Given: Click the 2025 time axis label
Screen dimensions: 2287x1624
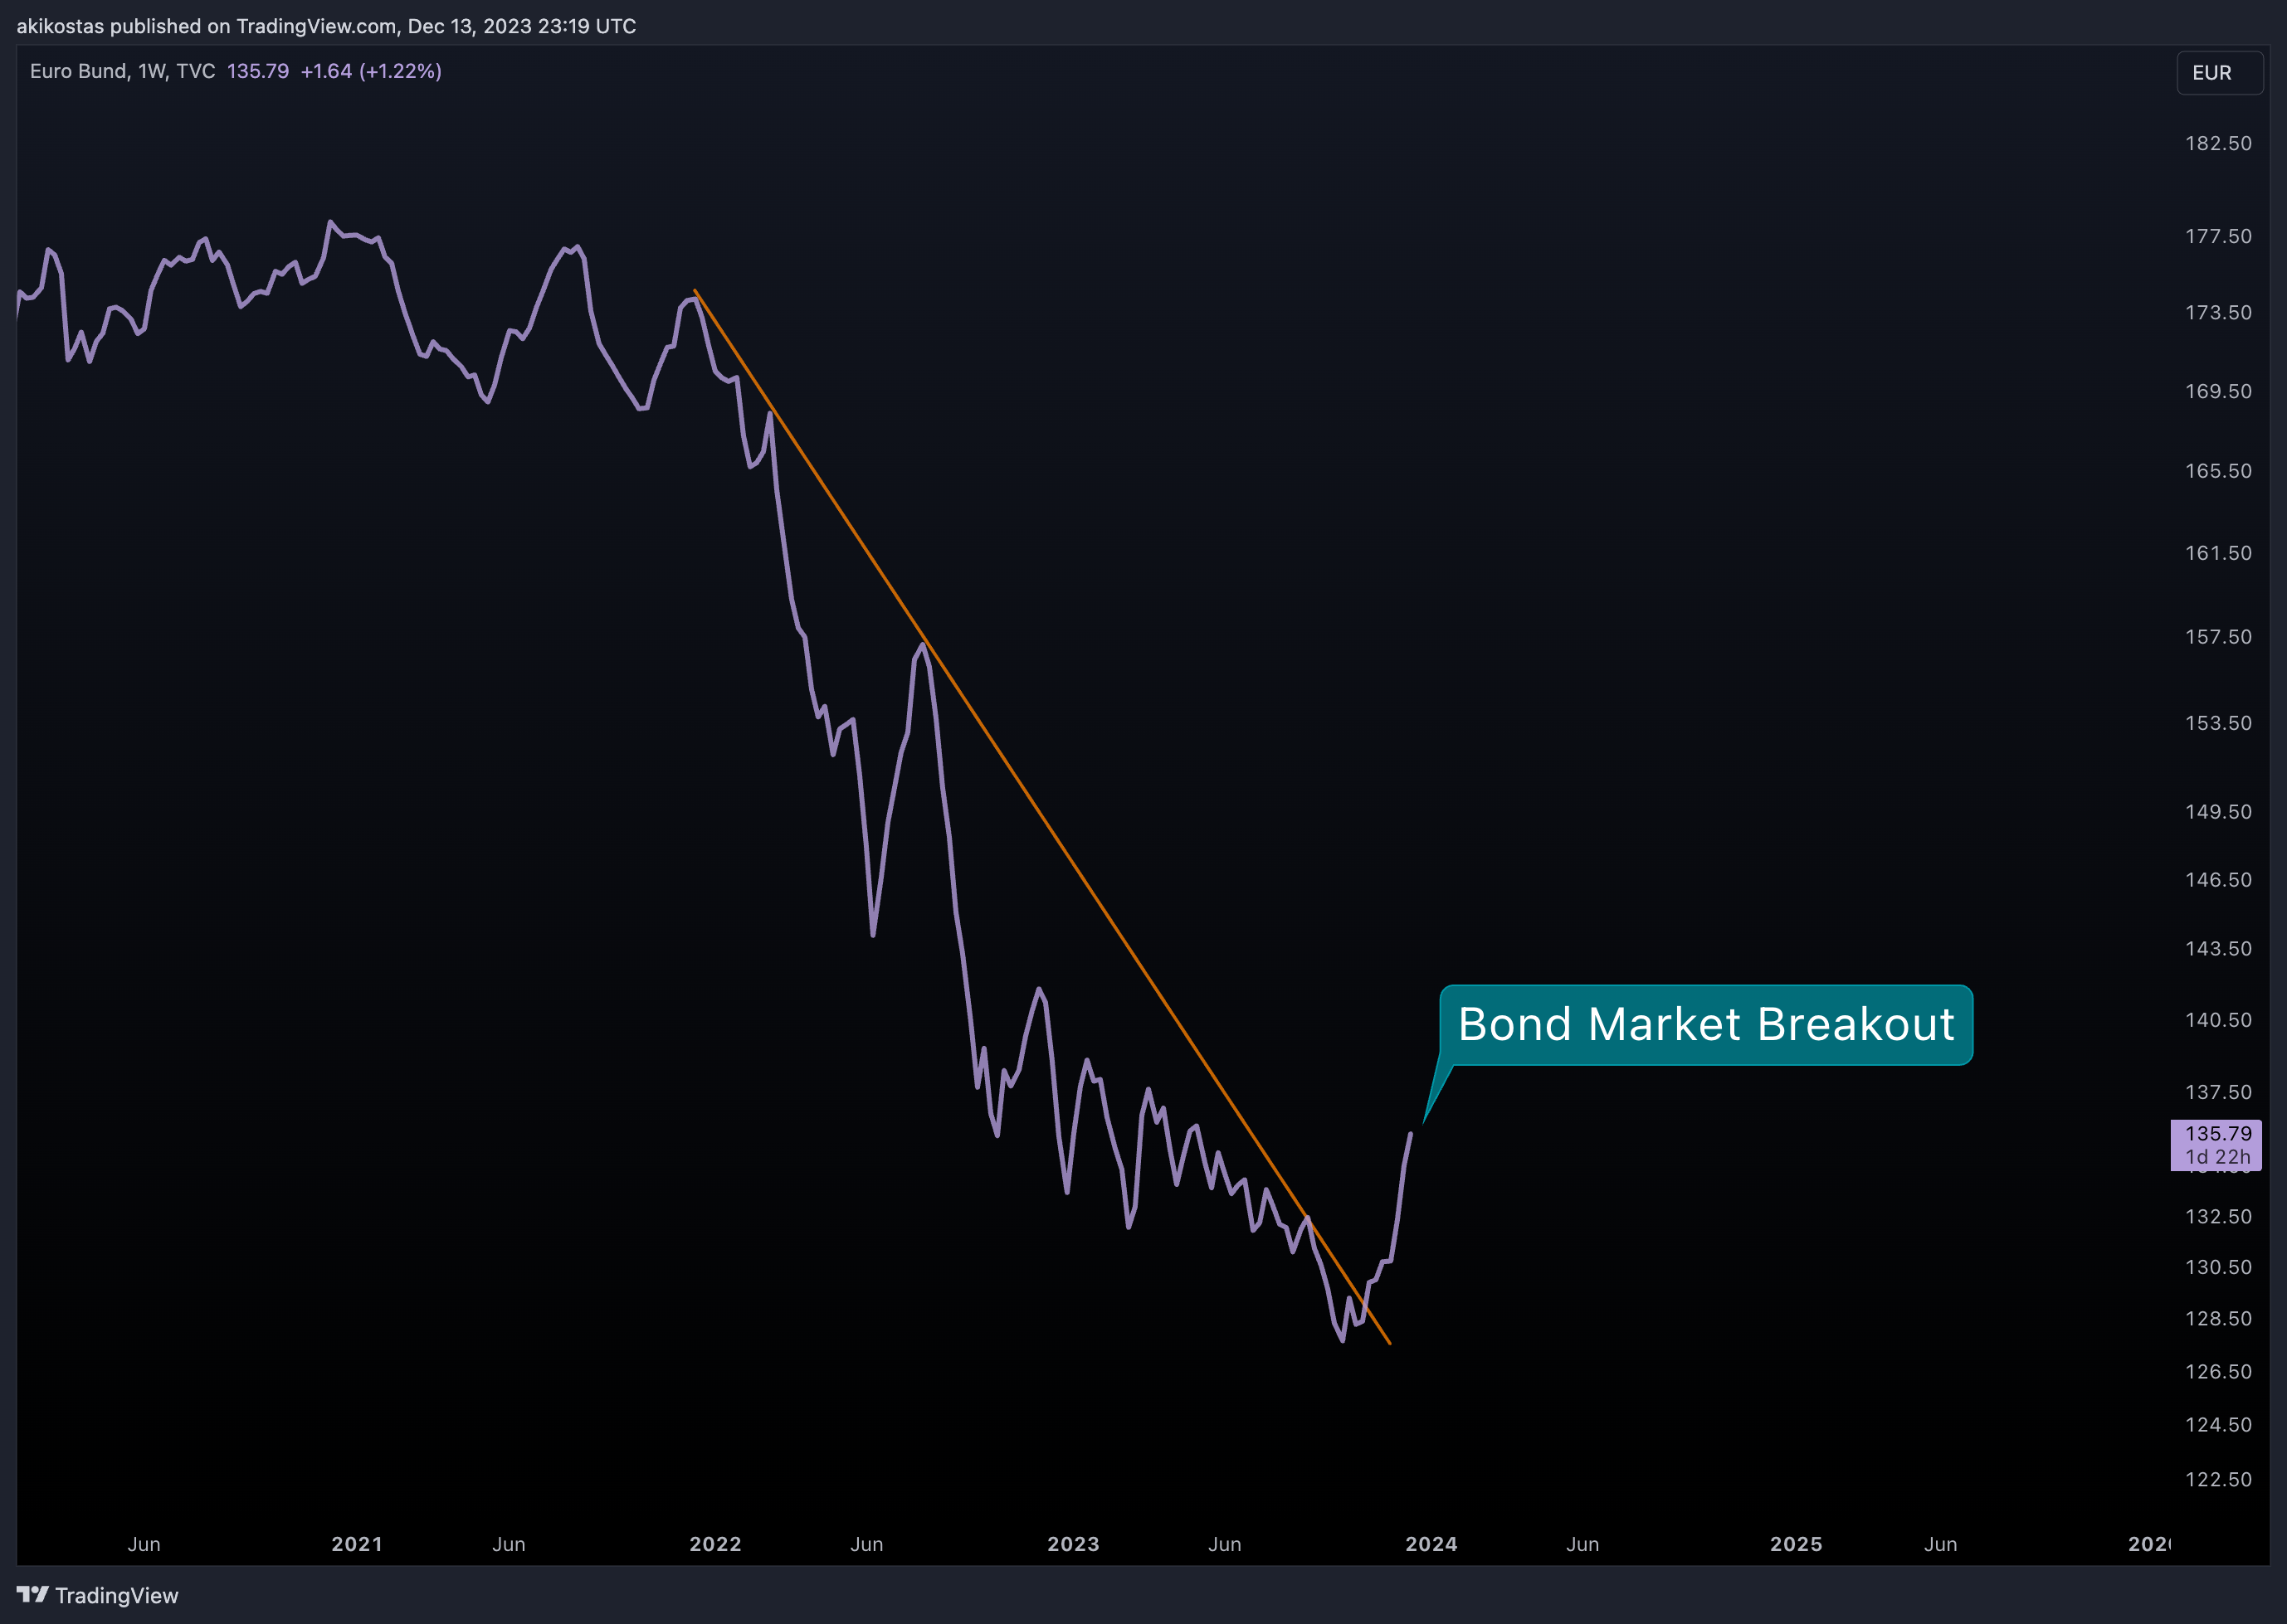Looking at the screenshot, I should click(x=1797, y=1544).
